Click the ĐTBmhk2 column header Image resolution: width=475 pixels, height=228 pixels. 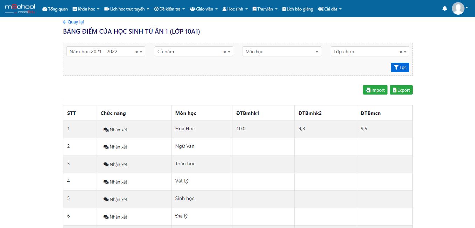click(x=326, y=113)
